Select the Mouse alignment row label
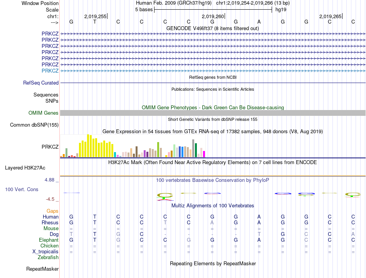The width and height of the screenshot is (366, 278). [x=51, y=229]
